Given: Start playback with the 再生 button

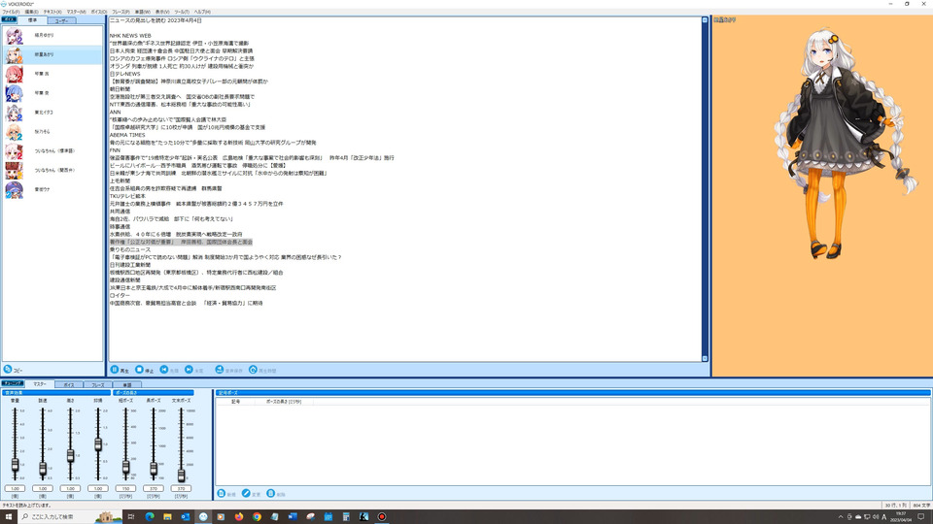Looking at the screenshot, I should click(121, 370).
